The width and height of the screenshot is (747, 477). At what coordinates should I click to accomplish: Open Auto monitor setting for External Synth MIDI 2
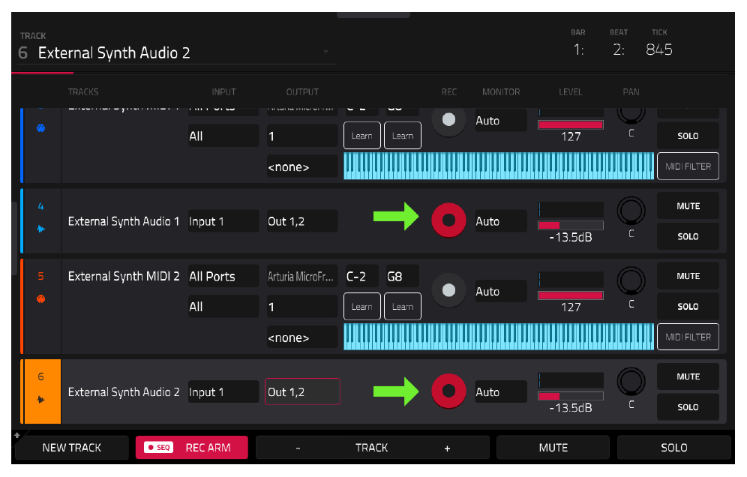[501, 291]
